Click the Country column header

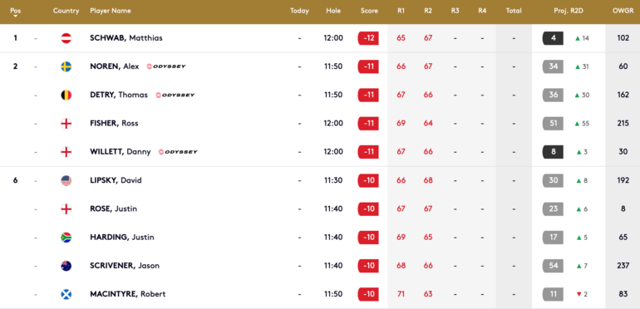pos(66,11)
